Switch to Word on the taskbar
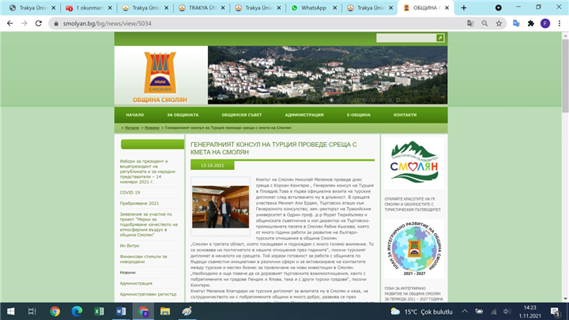The height and width of the screenshot is (320, 569). coord(121,311)
